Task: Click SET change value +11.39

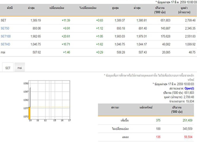Action: [x=66, y=20]
